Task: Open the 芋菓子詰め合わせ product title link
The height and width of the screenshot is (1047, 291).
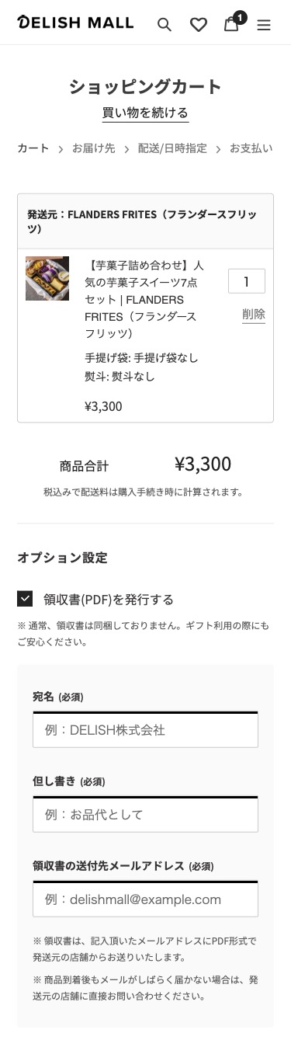Action: click(144, 299)
